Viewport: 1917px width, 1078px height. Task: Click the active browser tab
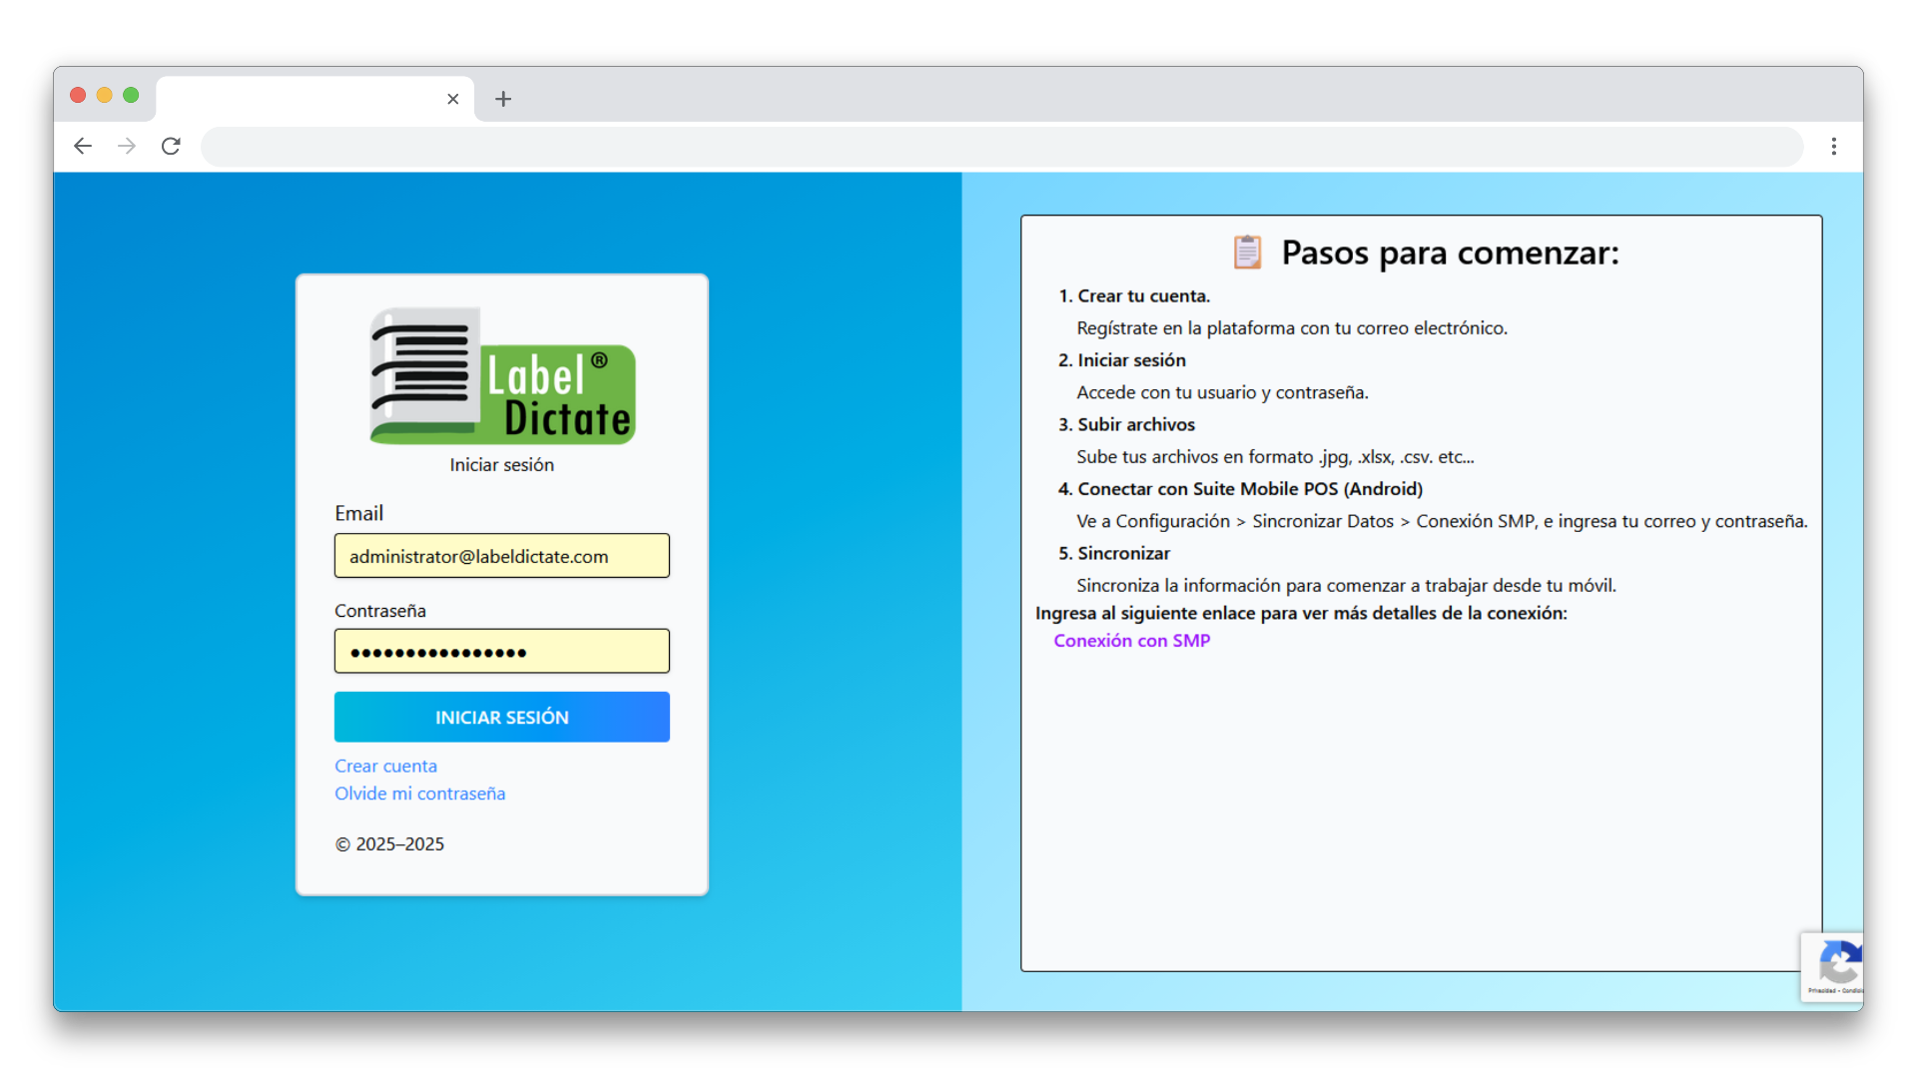(300, 99)
